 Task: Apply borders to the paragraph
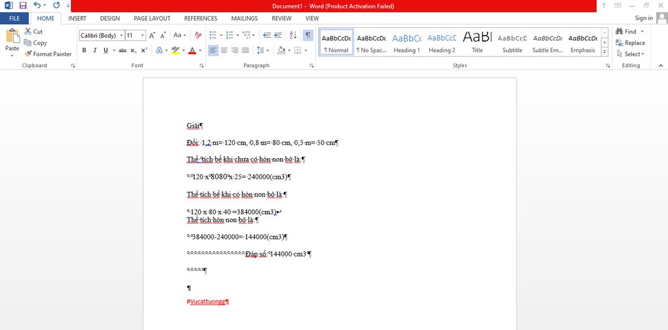pyautogui.click(x=297, y=50)
